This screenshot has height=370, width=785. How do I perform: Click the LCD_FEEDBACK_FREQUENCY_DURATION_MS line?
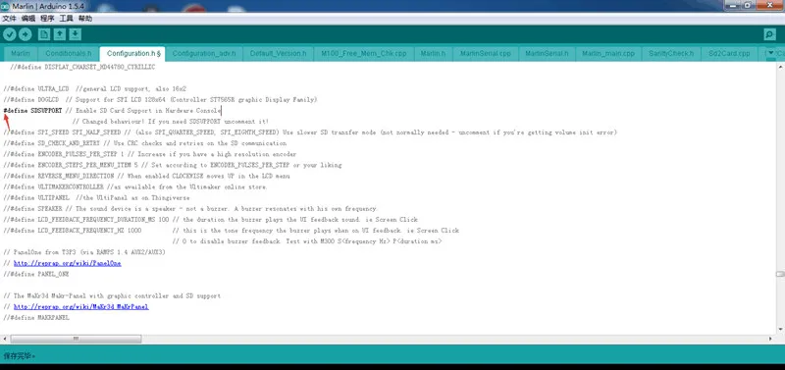click(x=210, y=220)
